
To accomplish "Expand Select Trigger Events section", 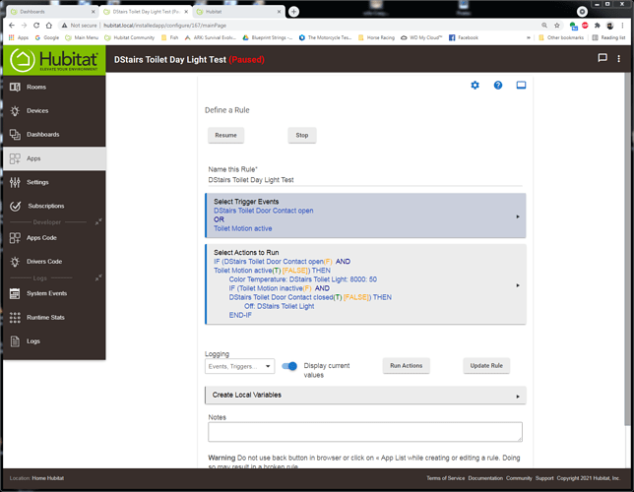I will click(x=365, y=215).
